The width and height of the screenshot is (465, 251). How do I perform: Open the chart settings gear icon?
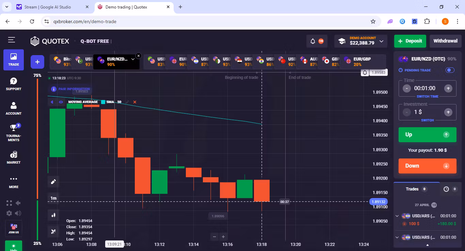[x=9, y=213]
